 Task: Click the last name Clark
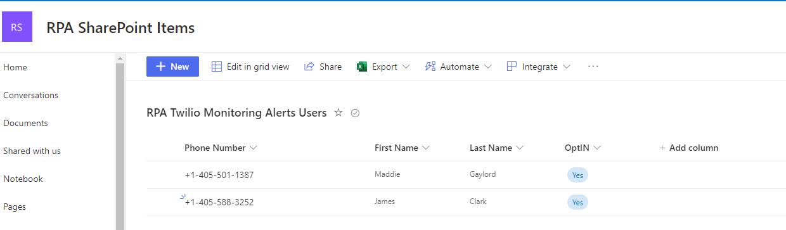click(x=478, y=201)
